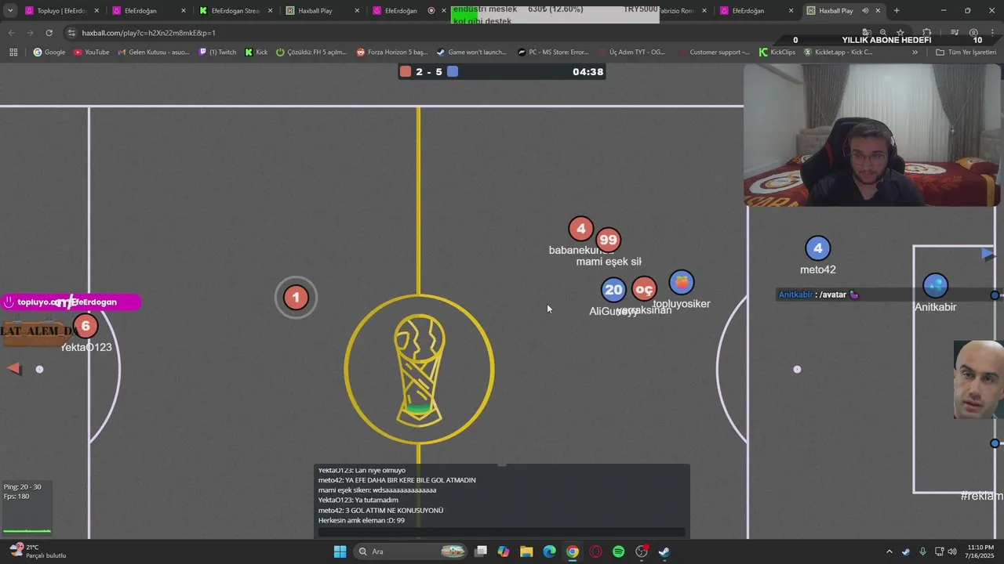The height and width of the screenshot is (564, 1004).
Task: Click the taskbar 'Ara' search box
Action: pos(411,551)
